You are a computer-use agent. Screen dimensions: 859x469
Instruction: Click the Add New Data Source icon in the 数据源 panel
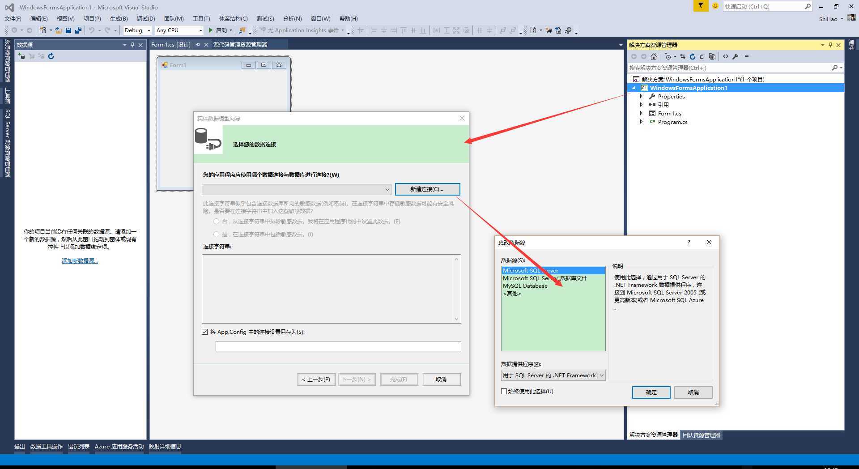[x=21, y=56]
